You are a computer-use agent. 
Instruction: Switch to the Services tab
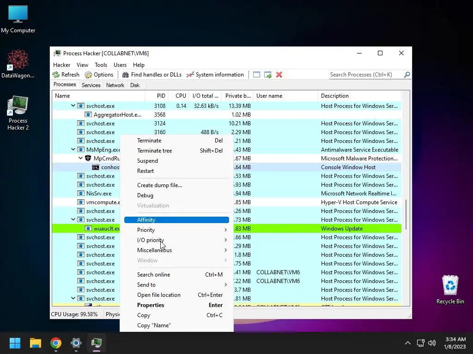[91, 85]
